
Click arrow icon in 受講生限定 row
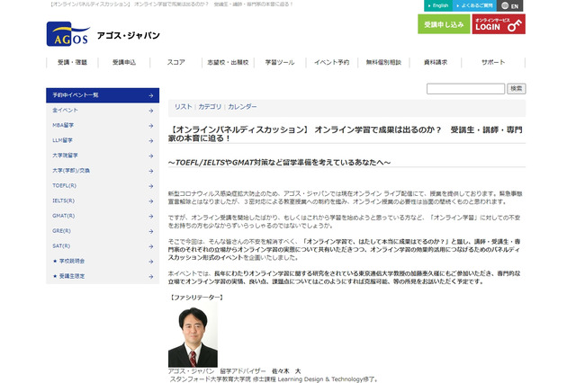pyautogui.click(x=151, y=276)
